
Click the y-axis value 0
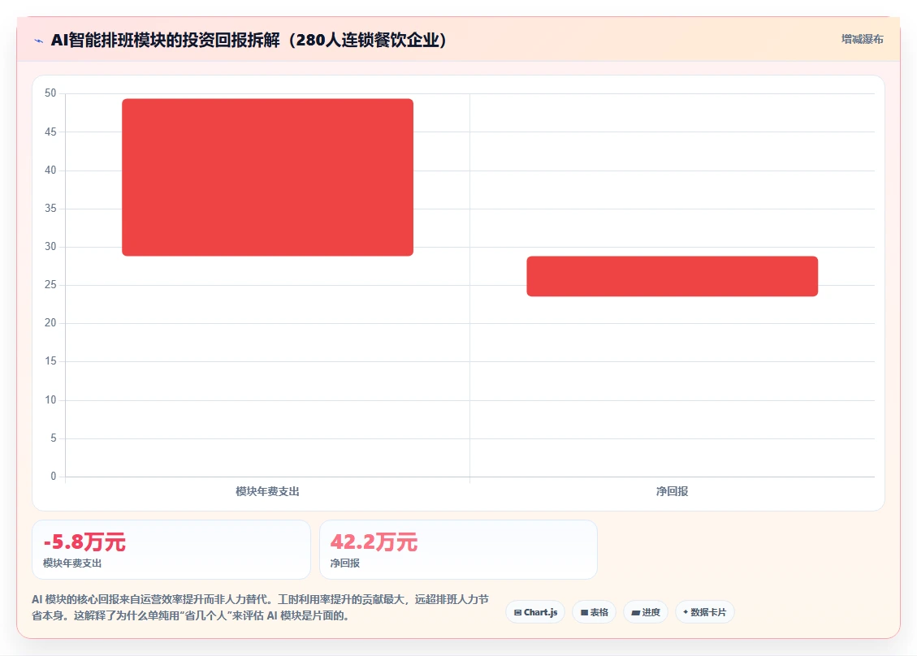tap(54, 476)
